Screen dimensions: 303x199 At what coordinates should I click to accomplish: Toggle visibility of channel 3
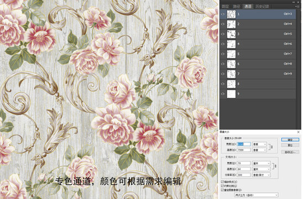pyautogui.click(x=223, y=34)
